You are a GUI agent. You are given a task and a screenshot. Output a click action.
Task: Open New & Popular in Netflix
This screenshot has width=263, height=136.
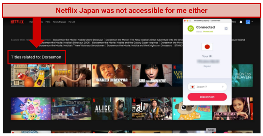click(59, 22)
